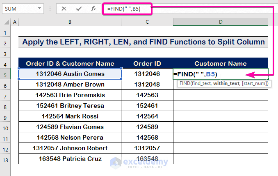Select column B header

tap(70, 22)
